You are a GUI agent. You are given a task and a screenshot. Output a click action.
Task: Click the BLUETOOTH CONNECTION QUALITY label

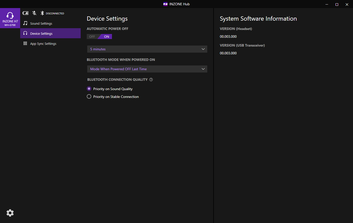117,80
